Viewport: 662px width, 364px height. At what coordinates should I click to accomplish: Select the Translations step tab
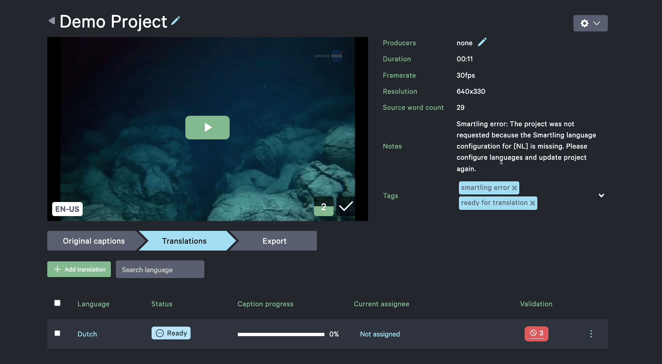tap(184, 241)
